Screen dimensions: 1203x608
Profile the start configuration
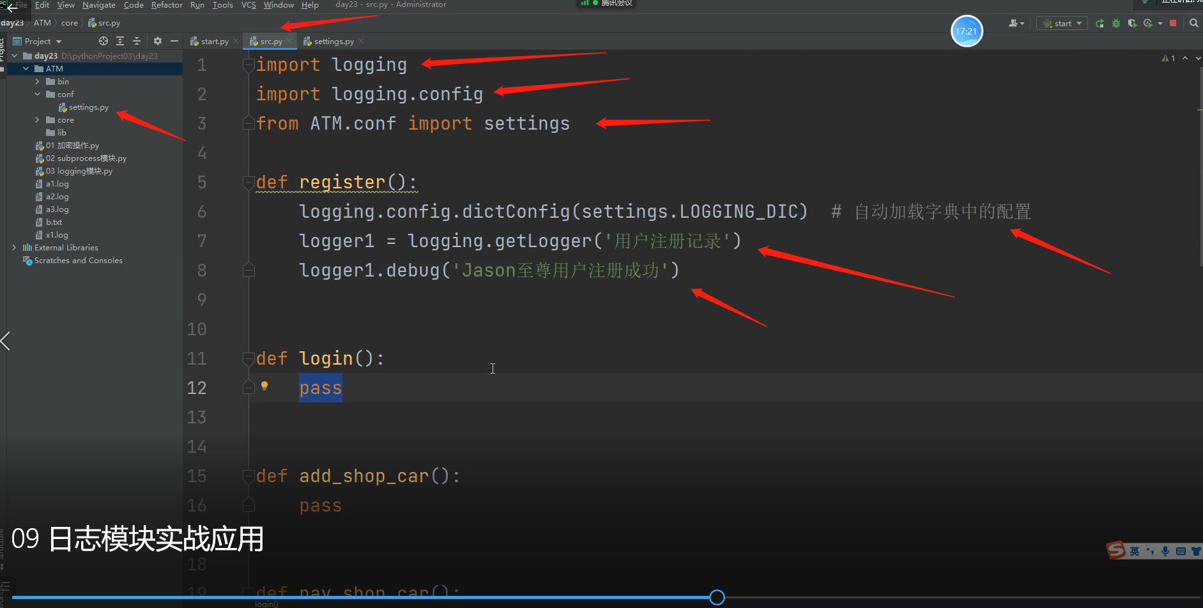coord(1148,24)
